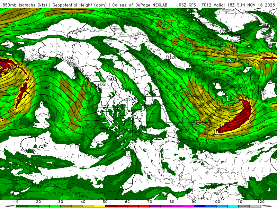277x208 pixels.
Task: Click the "18Z SUN NOV 16 2025" valid time
Action: click(x=251, y=5)
